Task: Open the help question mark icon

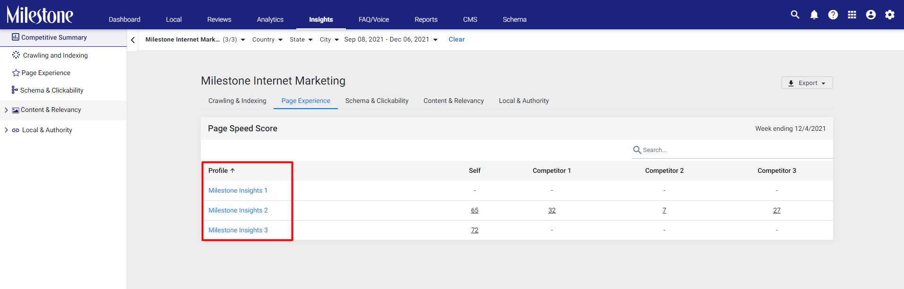Action: tap(833, 15)
